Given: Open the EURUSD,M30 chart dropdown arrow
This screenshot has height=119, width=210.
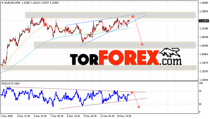Looking at the screenshot, I should point(2,3).
